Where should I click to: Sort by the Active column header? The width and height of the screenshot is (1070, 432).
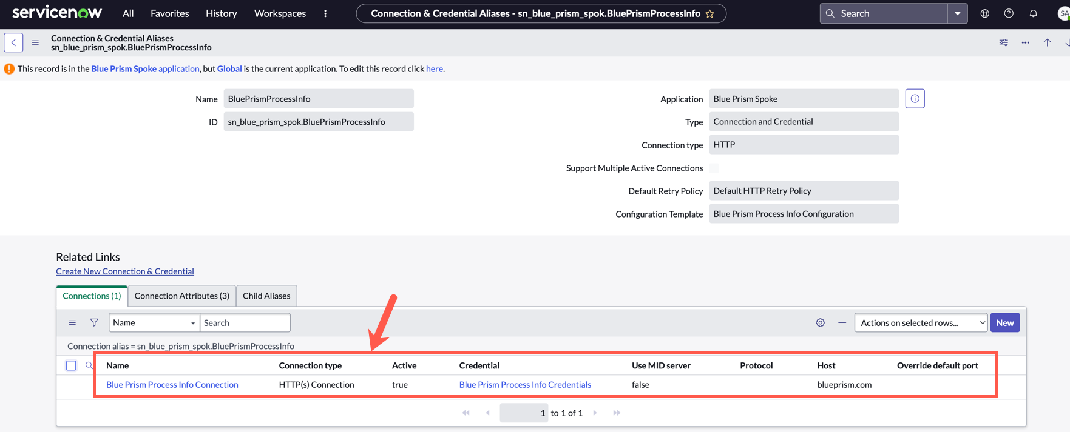click(x=404, y=365)
